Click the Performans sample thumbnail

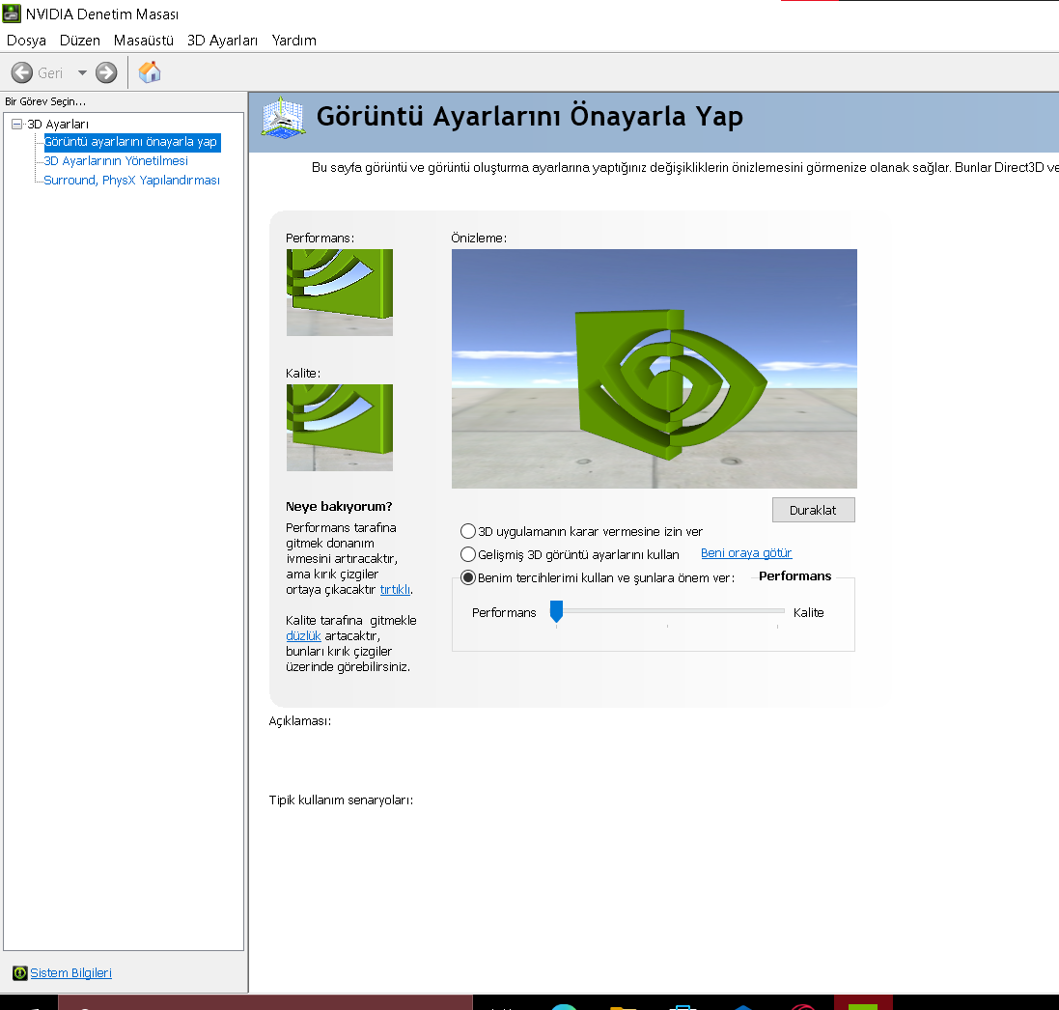point(339,293)
